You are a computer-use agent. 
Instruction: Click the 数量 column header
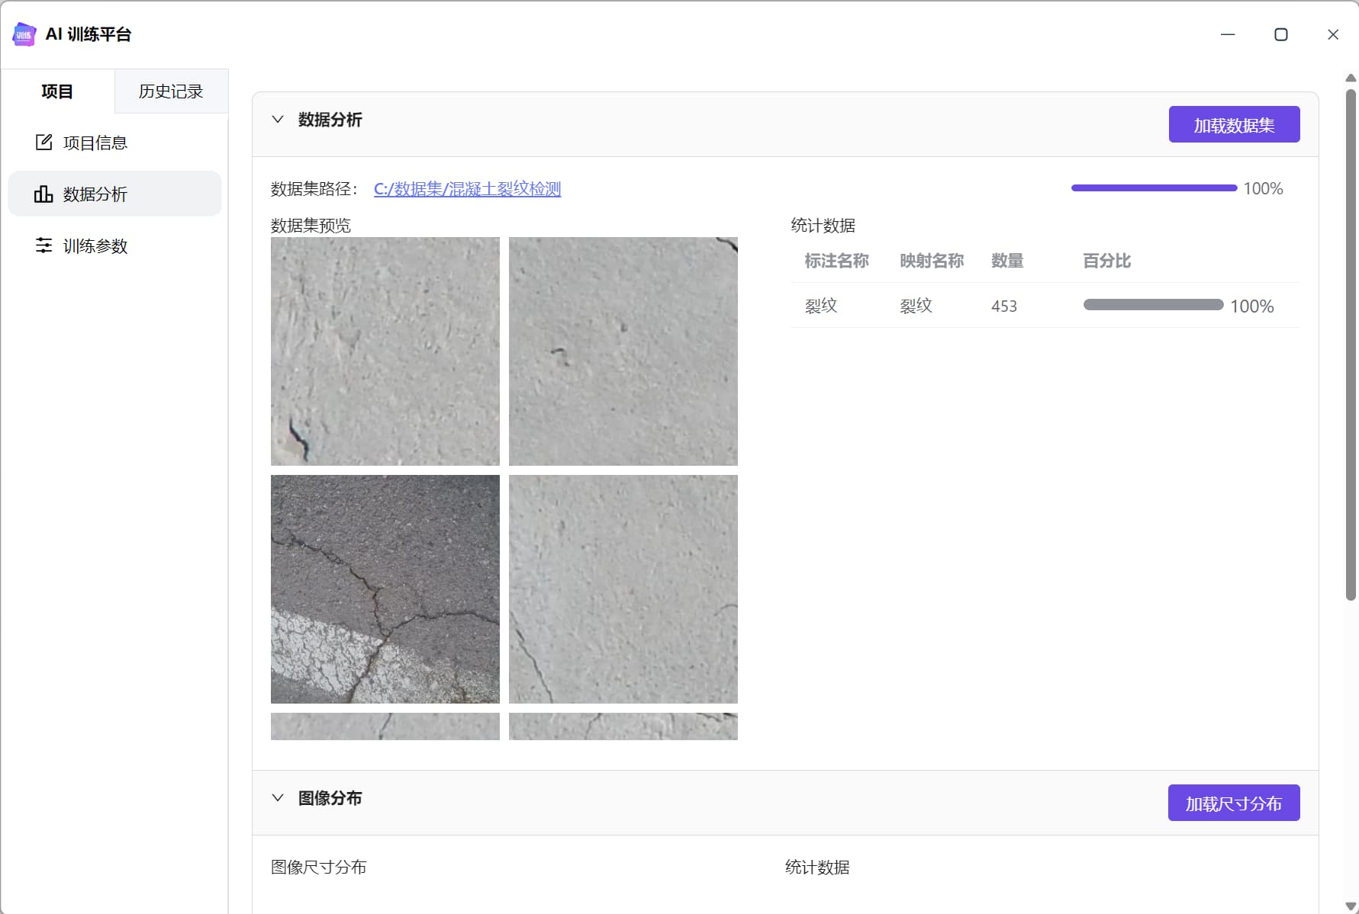point(1007,261)
